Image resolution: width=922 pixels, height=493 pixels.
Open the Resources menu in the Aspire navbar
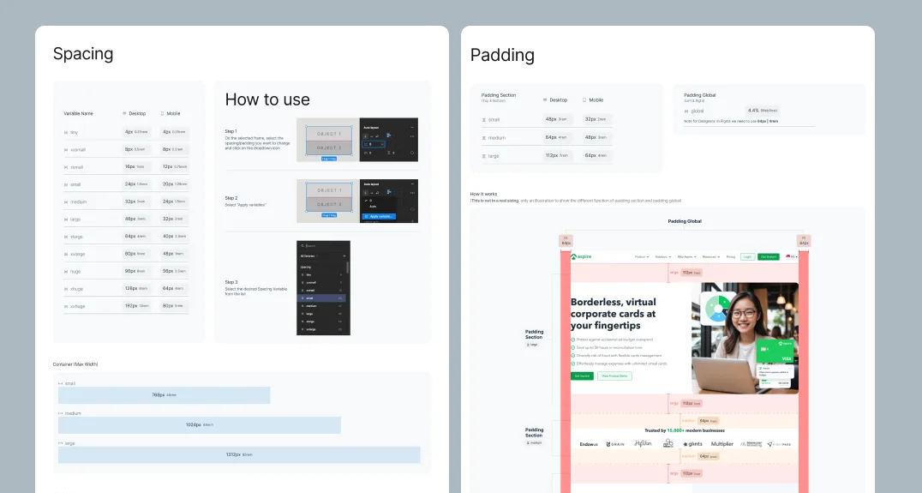coord(711,257)
